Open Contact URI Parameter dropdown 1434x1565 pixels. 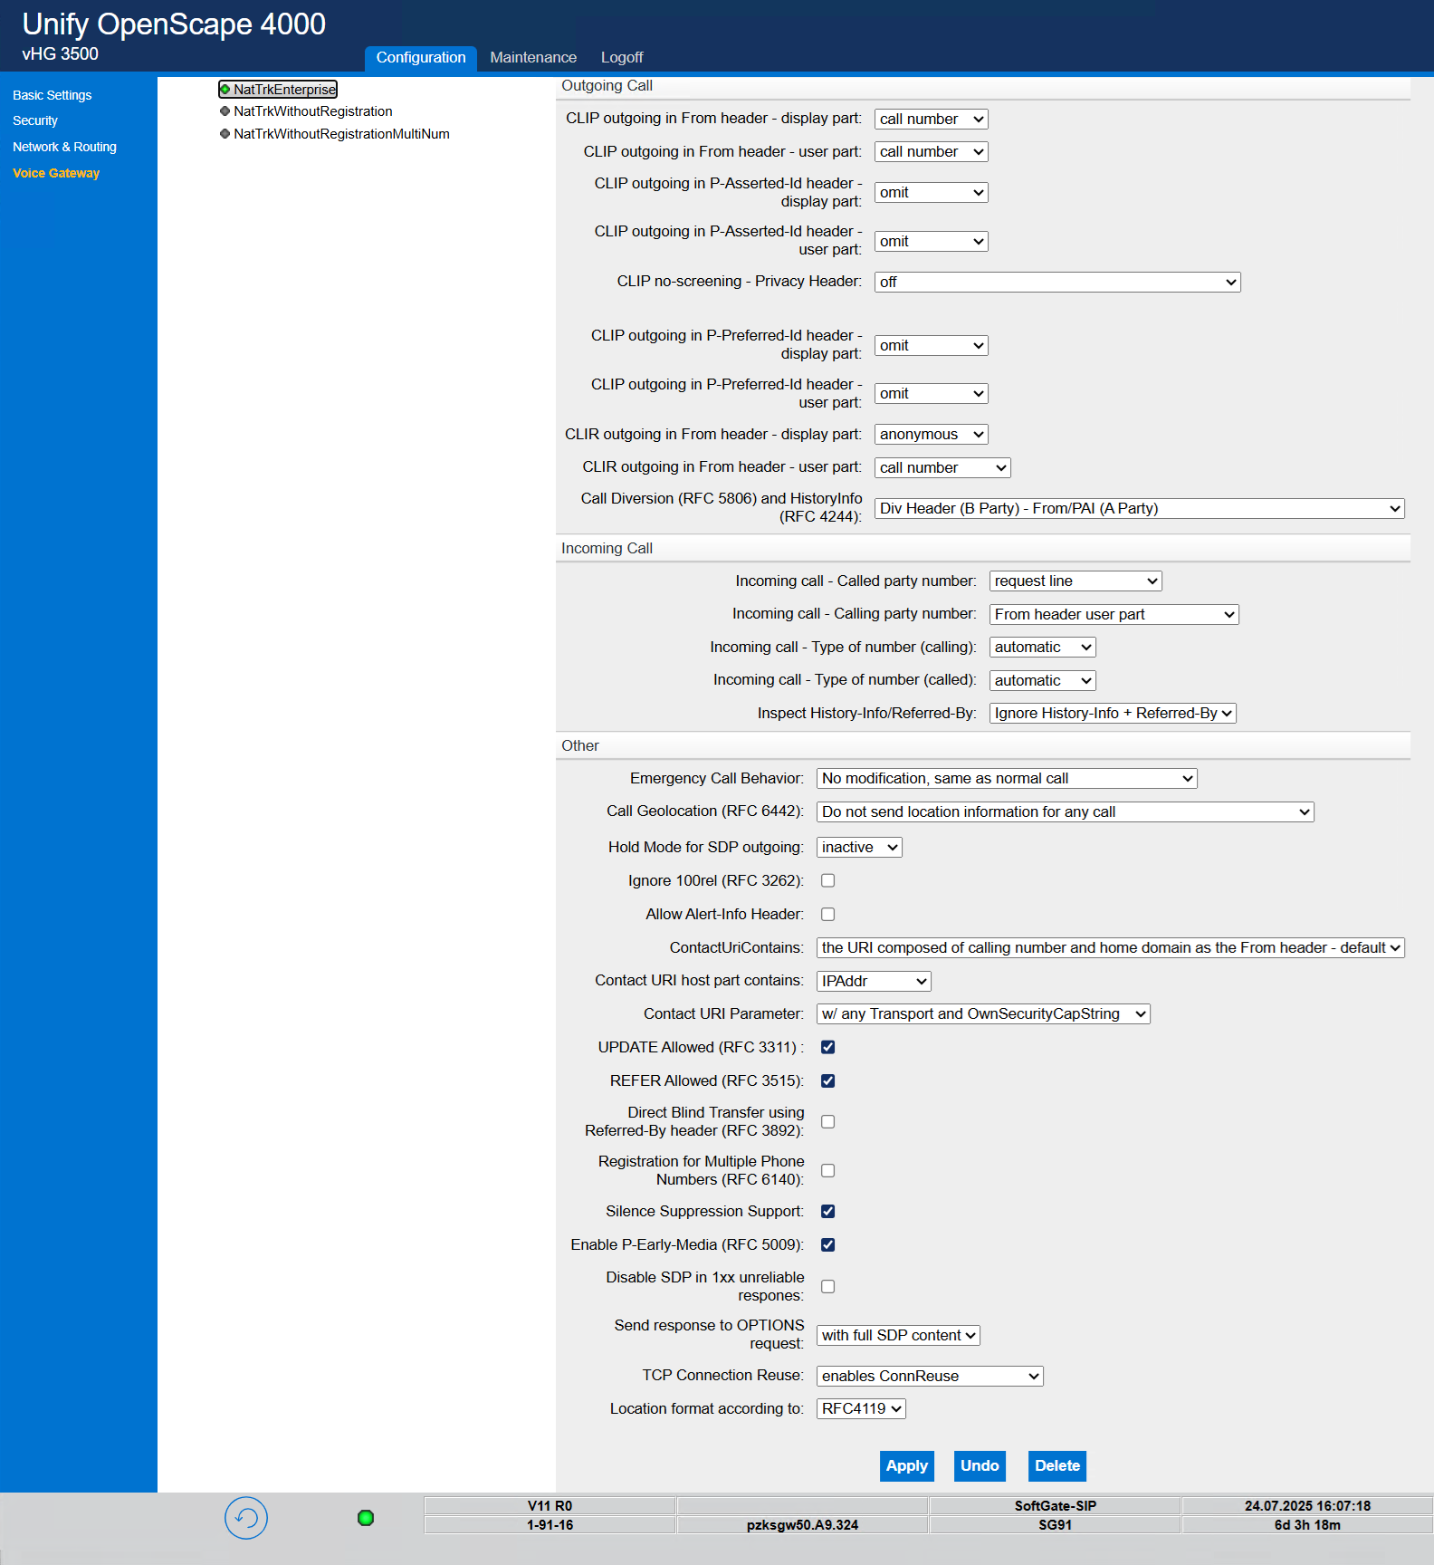click(983, 1013)
